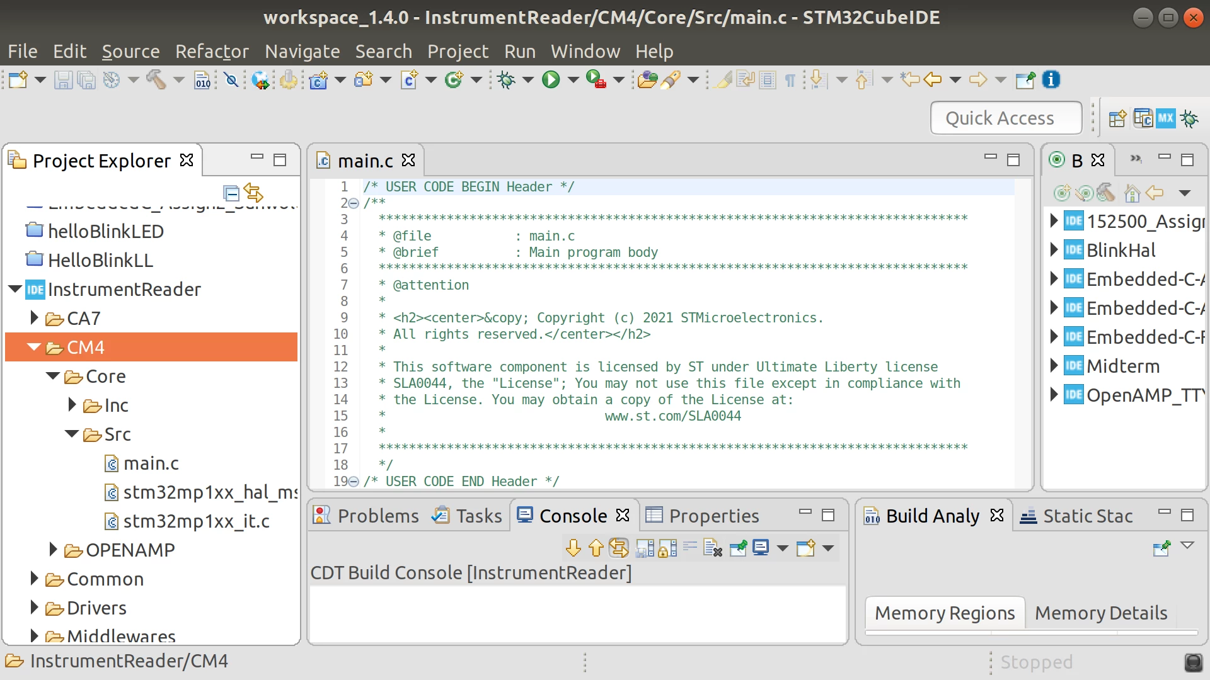Pin the Console view
Screen dimensions: 1210x680
pyautogui.click(x=738, y=548)
